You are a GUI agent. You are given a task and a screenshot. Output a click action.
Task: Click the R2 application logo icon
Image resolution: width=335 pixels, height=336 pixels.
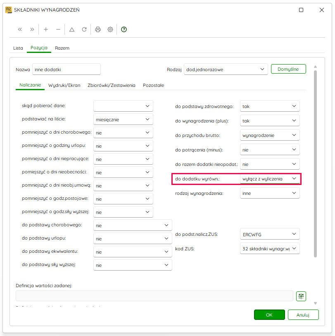point(9,10)
